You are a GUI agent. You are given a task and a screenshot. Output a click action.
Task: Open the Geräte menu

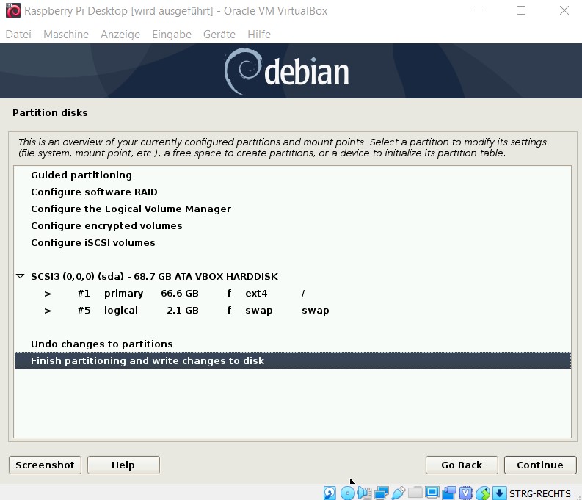tap(219, 35)
